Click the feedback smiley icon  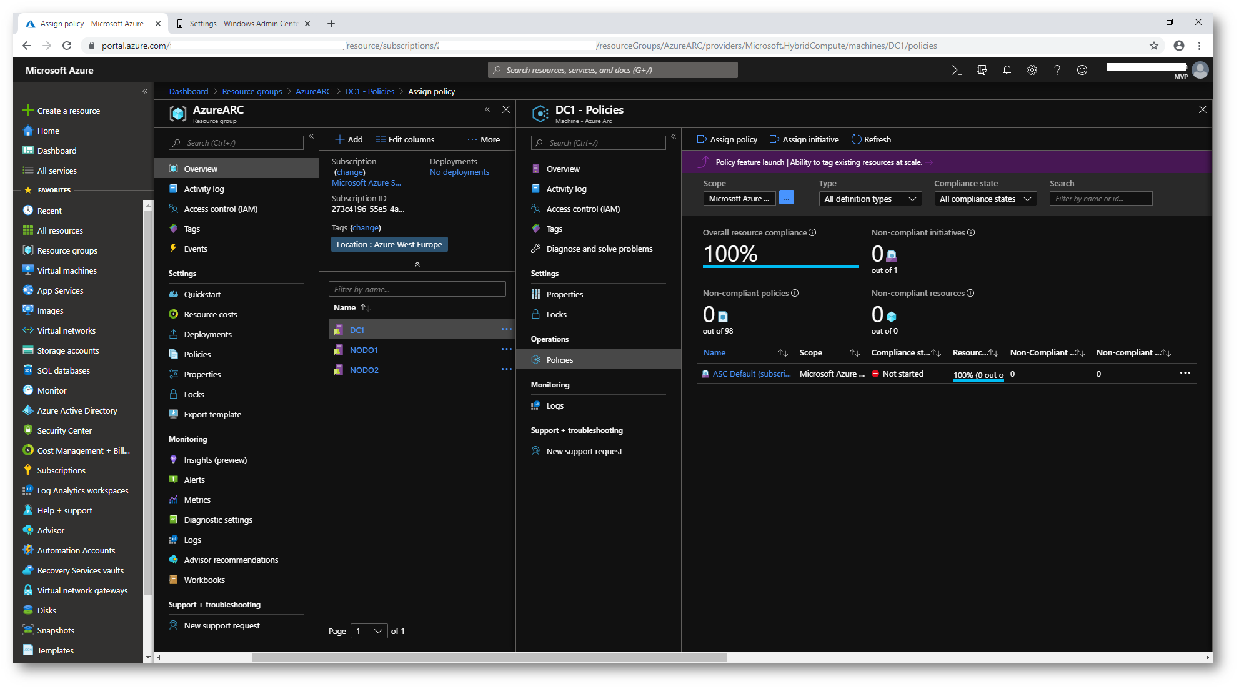(1082, 70)
